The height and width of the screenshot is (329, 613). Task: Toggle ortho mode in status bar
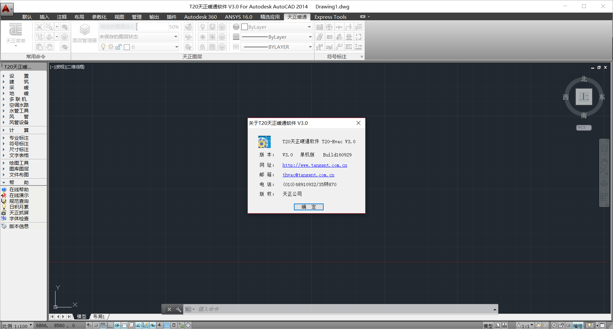click(x=110, y=325)
